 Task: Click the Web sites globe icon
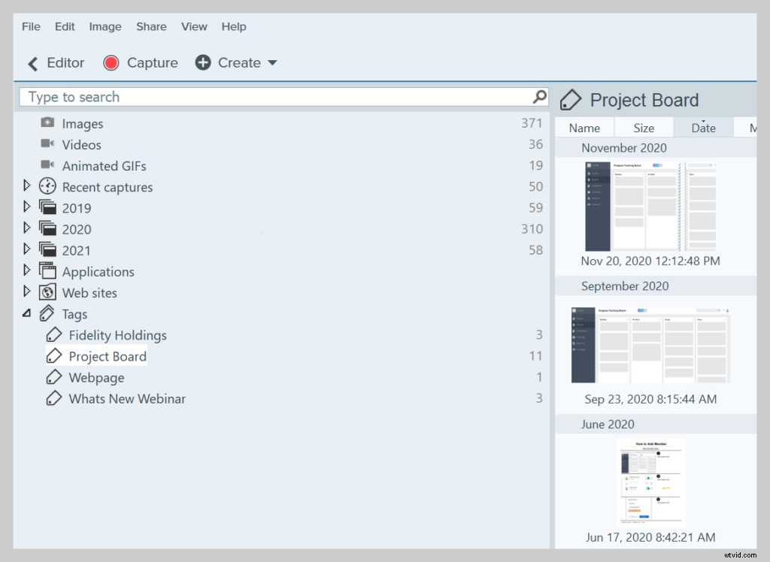pyautogui.click(x=47, y=292)
